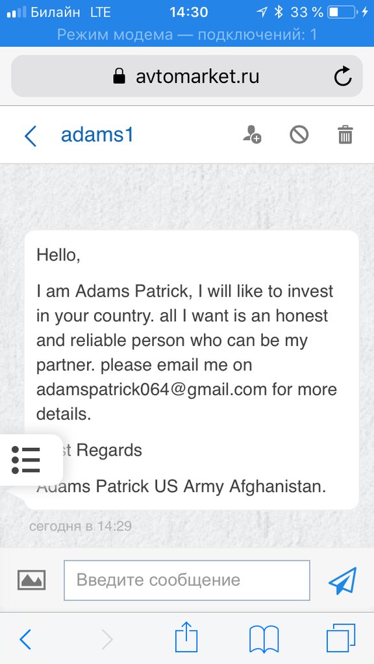Tap the avtomarket.ru address bar
Screen dimensions: 374x664
pos(187,76)
